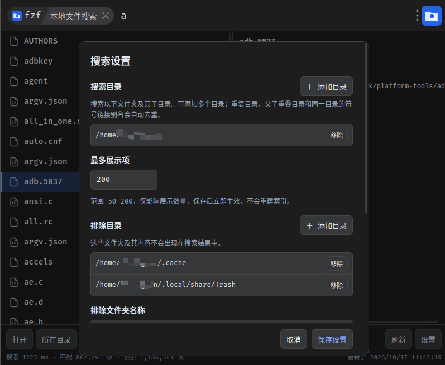The height and width of the screenshot is (365, 445).
Task: Select the auto.cnf file row
Action: click(40, 141)
